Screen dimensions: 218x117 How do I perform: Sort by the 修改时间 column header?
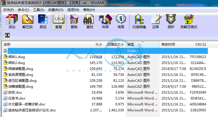pyautogui.click(x=174, y=45)
